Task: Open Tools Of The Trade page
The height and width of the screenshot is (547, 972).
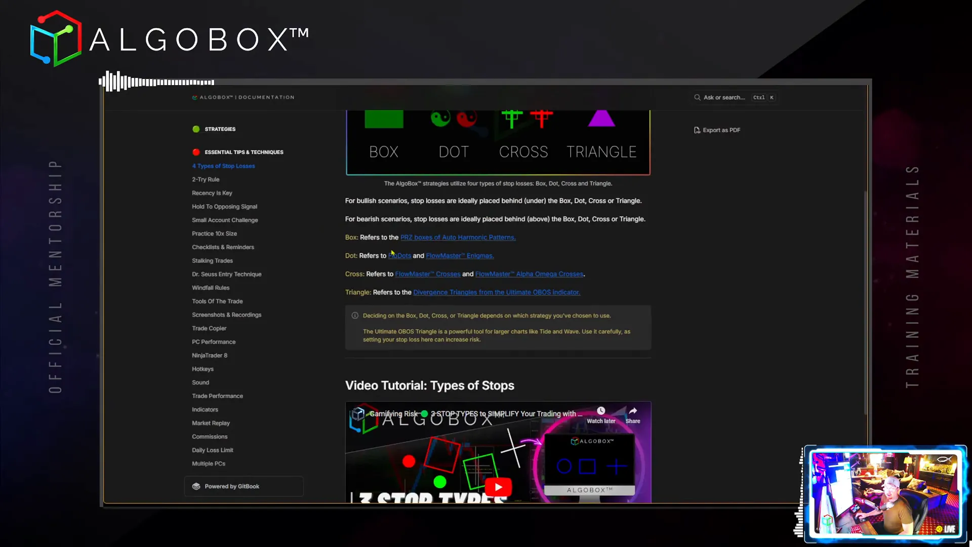Action: (217, 301)
